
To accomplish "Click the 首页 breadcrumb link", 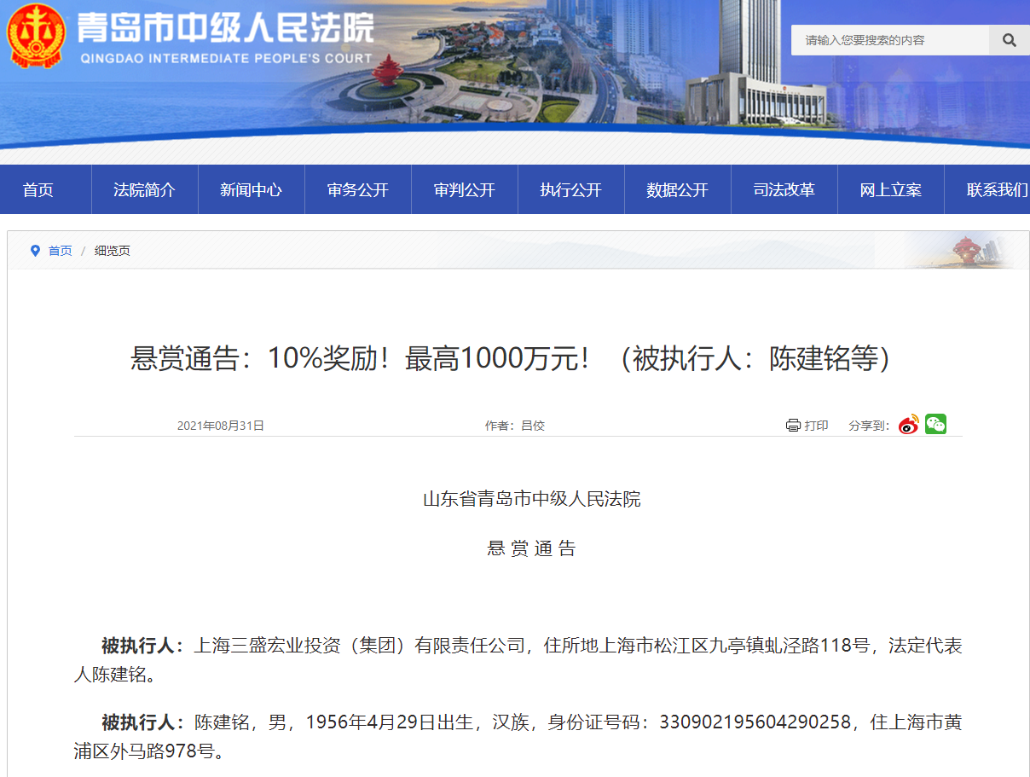I will (x=60, y=251).
